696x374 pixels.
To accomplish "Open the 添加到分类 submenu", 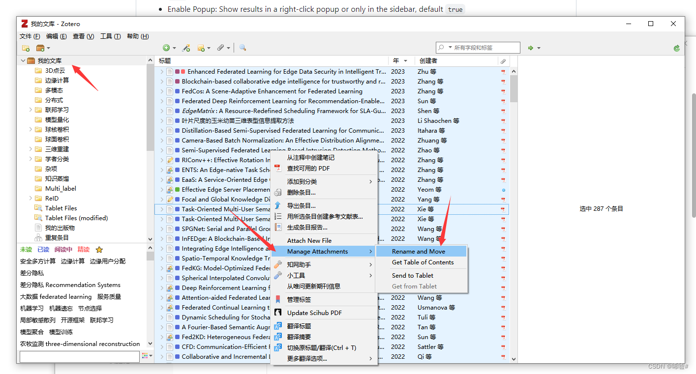I will coord(324,182).
